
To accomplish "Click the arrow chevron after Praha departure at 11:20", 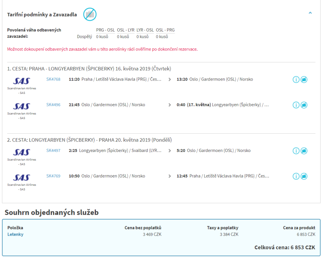I will point(170,79).
